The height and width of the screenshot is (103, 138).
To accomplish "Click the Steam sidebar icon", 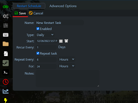I will pyautogui.click(x=6, y=63).
